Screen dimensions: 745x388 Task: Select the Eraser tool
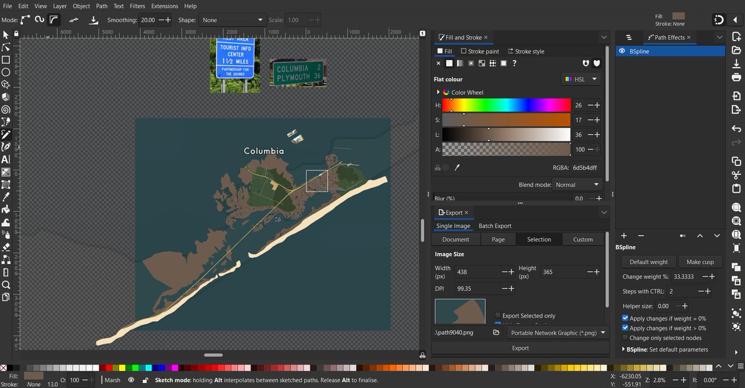click(x=6, y=247)
